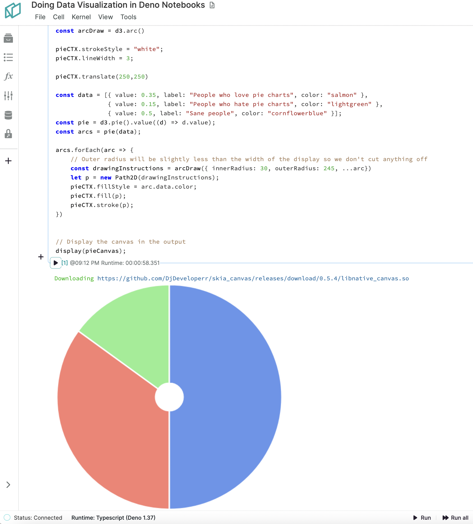Open the libnative_canvas.so download link
The image size is (473, 524).
[x=253, y=278]
